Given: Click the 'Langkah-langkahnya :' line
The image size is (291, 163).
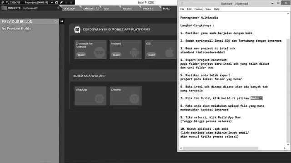Looking at the screenshot, I should (x=197, y=25).
